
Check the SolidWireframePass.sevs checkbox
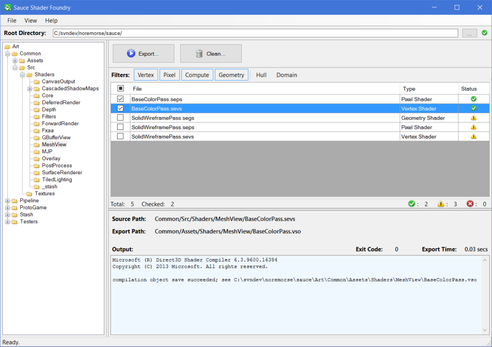click(x=120, y=136)
